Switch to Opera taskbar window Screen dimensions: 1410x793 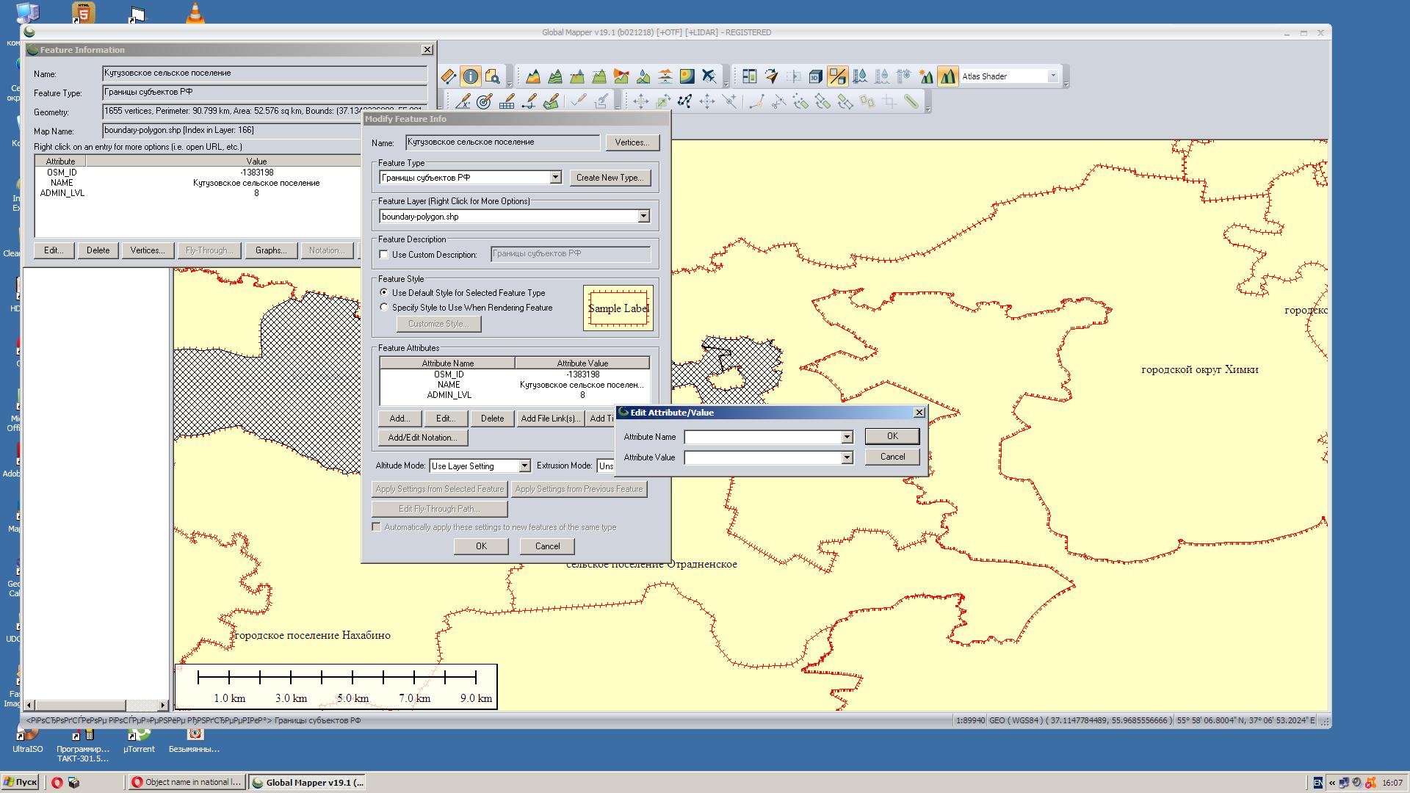186,782
